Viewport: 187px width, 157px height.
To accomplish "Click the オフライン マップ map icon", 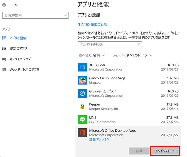I will click(4, 59).
